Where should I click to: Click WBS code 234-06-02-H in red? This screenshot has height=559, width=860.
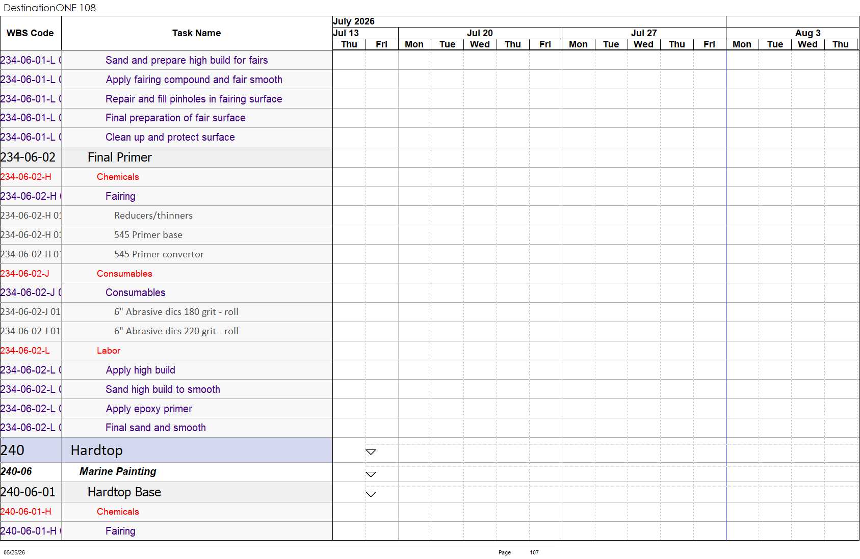[x=26, y=177]
